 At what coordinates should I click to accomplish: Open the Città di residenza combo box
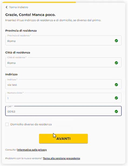[63, 62]
